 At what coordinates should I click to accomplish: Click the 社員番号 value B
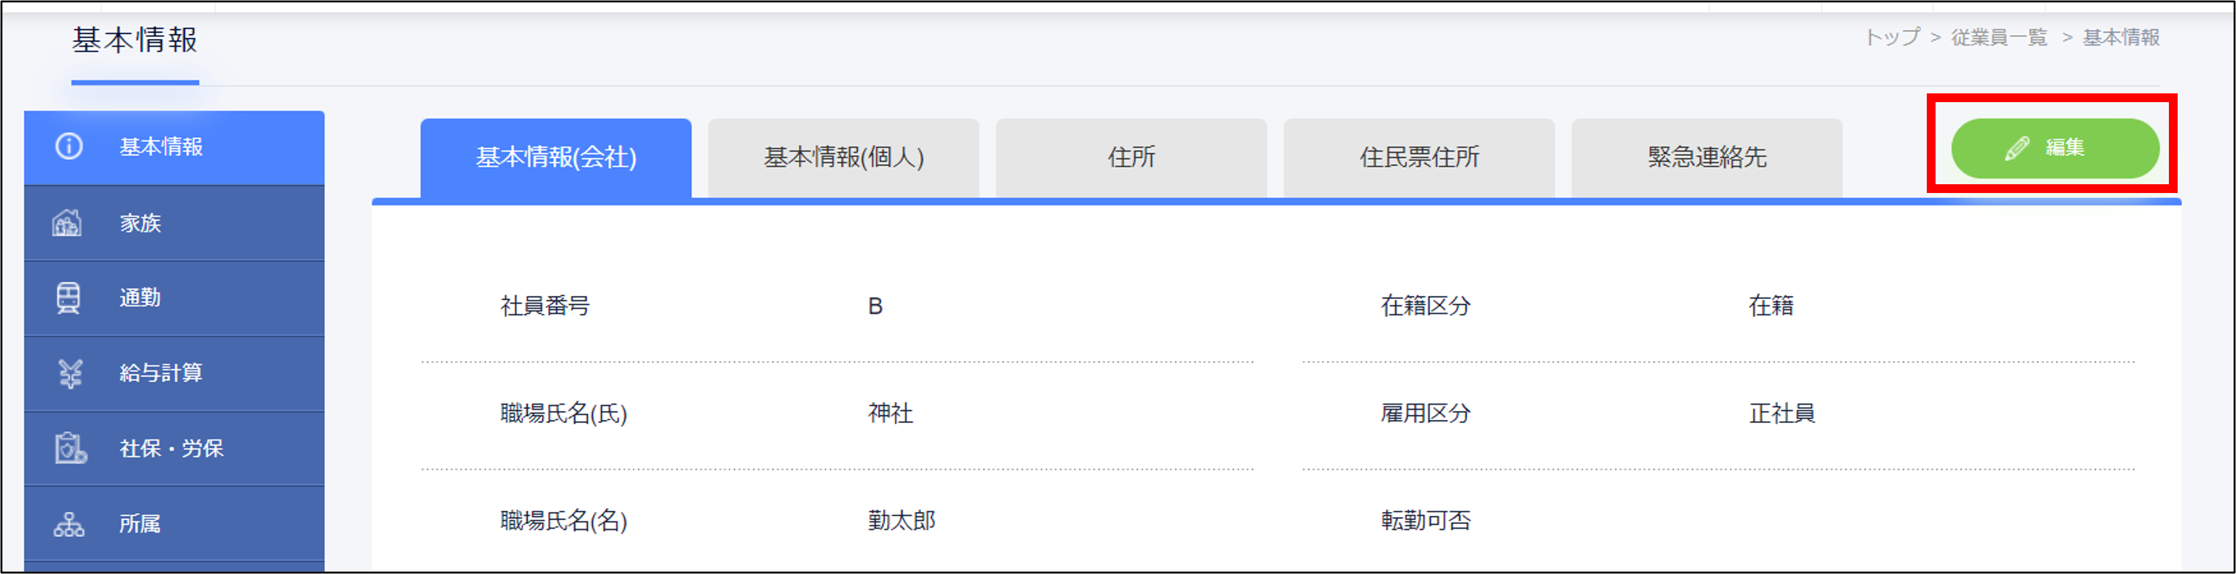875,306
